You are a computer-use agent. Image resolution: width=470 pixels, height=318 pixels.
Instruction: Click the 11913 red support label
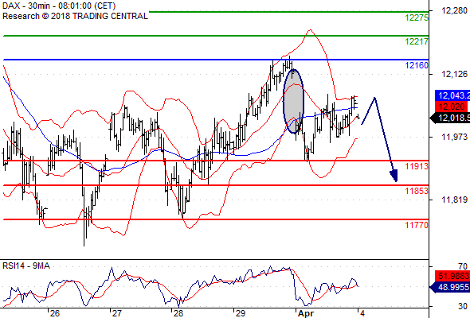(417, 166)
